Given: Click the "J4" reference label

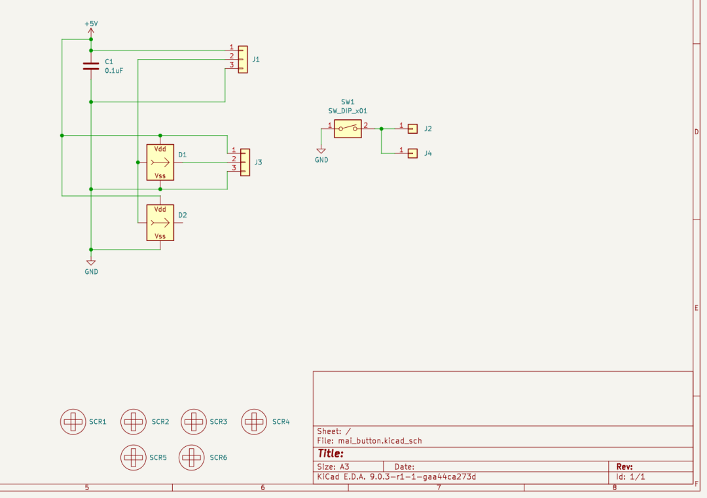Looking at the screenshot, I should (x=428, y=153).
